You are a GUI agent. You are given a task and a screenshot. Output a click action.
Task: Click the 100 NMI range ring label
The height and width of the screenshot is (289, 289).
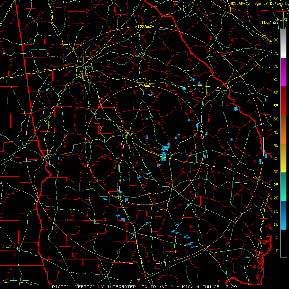pyautogui.click(x=144, y=26)
